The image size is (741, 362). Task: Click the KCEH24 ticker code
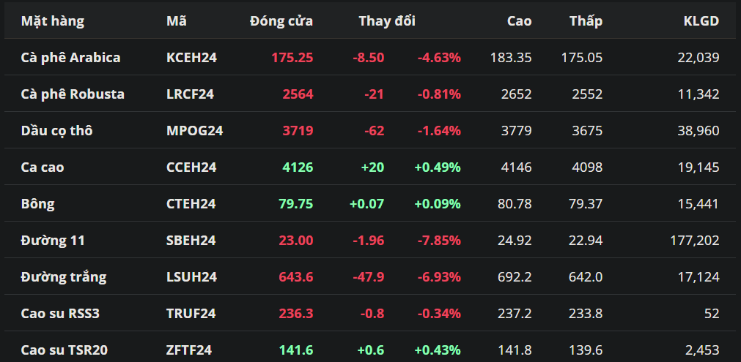coord(191,57)
